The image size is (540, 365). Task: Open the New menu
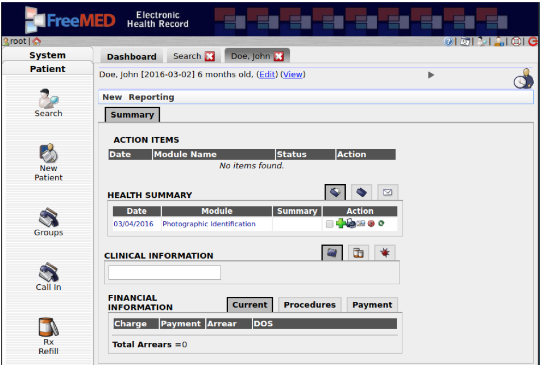[112, 97]
